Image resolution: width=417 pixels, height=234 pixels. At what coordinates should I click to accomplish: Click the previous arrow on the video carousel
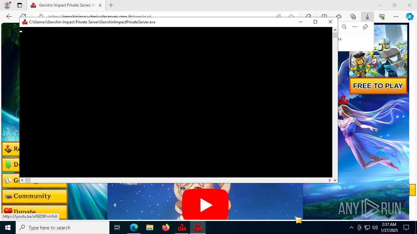115,205
